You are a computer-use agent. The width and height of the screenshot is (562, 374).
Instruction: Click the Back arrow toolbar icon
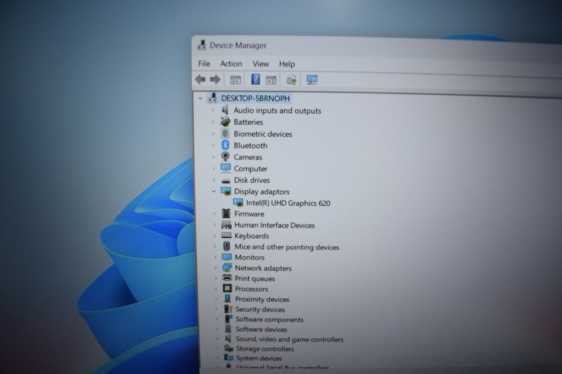(x=201, y=80)
